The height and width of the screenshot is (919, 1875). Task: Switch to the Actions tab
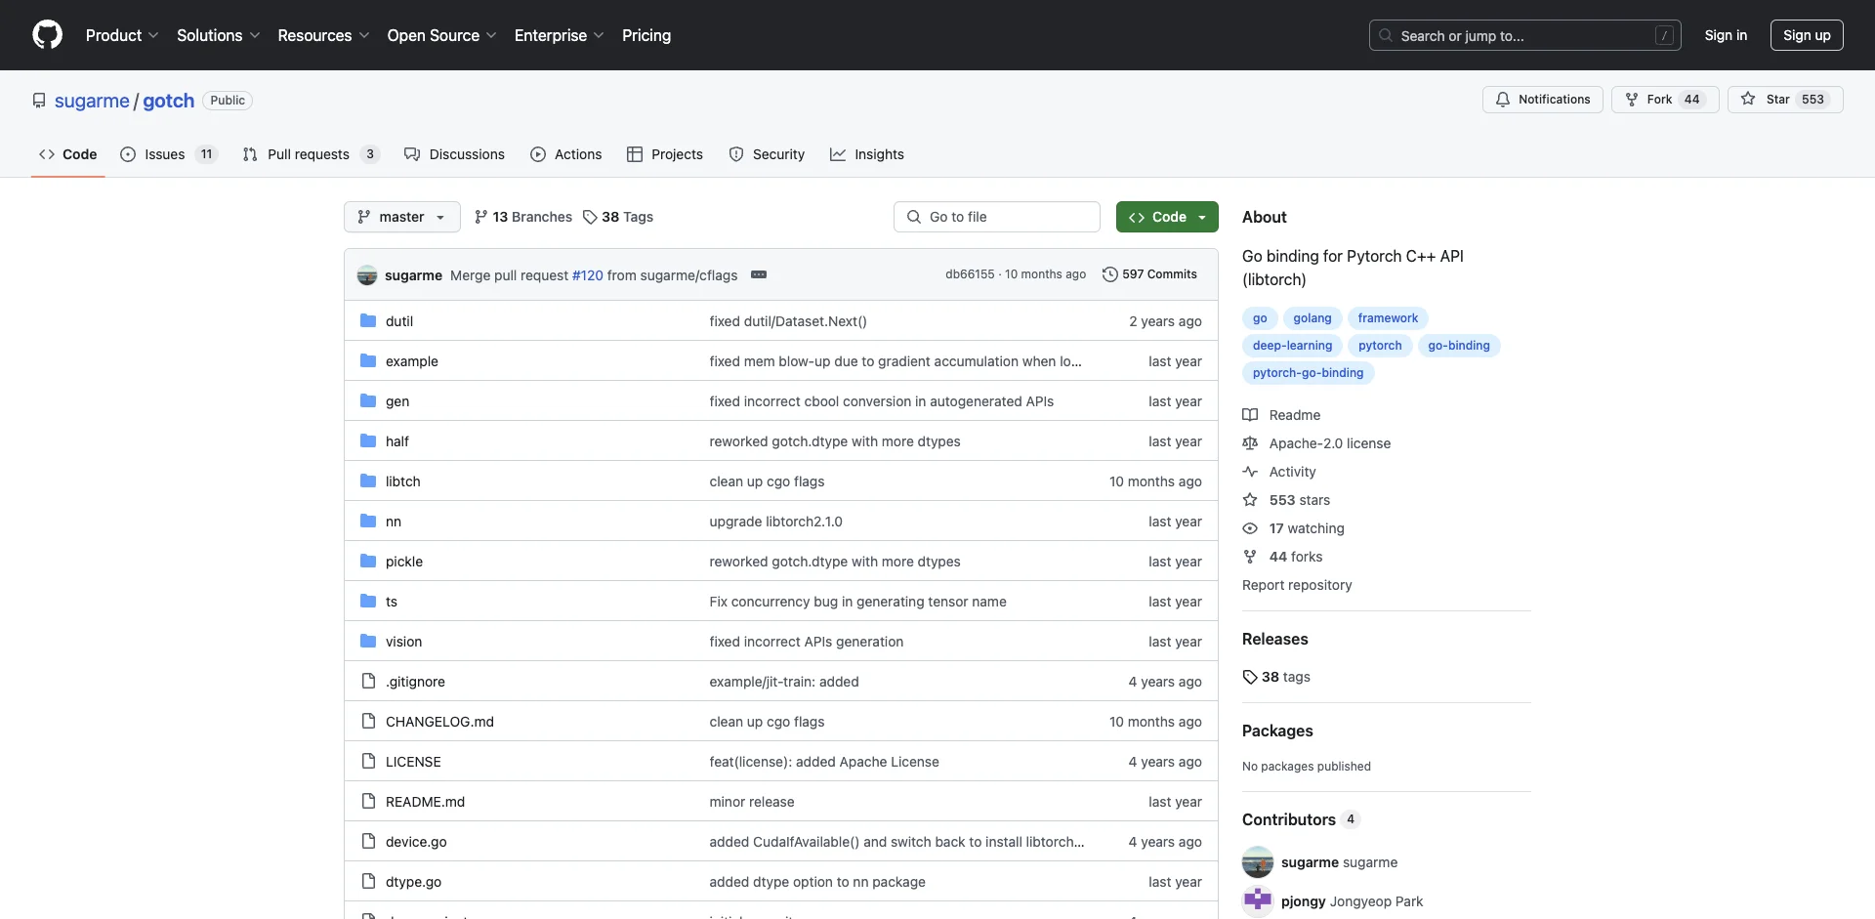coord(565,154)
